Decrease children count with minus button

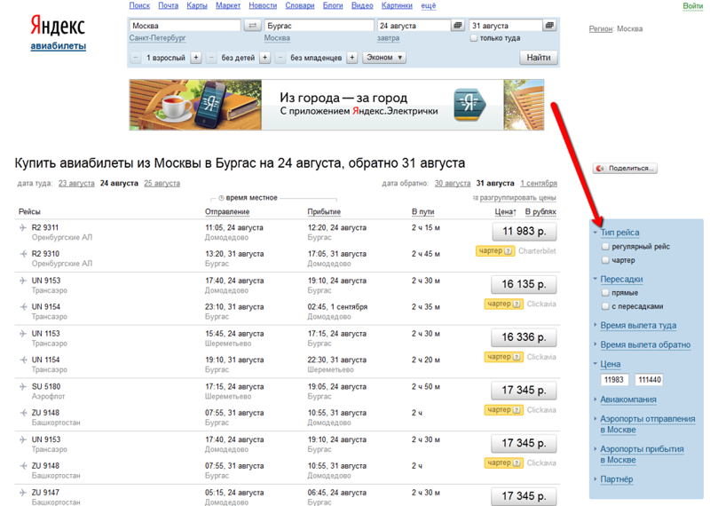pyautogui.click(x=211, y=58)
